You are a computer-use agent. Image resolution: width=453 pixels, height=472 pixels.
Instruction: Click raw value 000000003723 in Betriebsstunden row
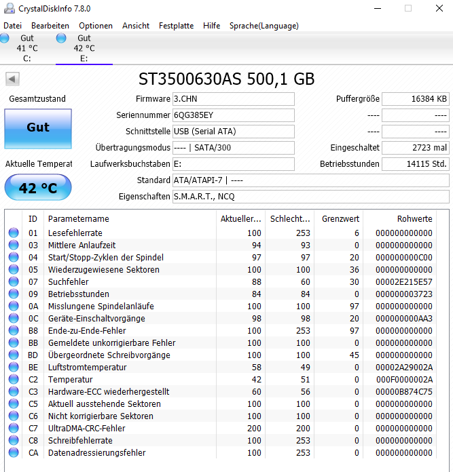[x=404, y=294]
